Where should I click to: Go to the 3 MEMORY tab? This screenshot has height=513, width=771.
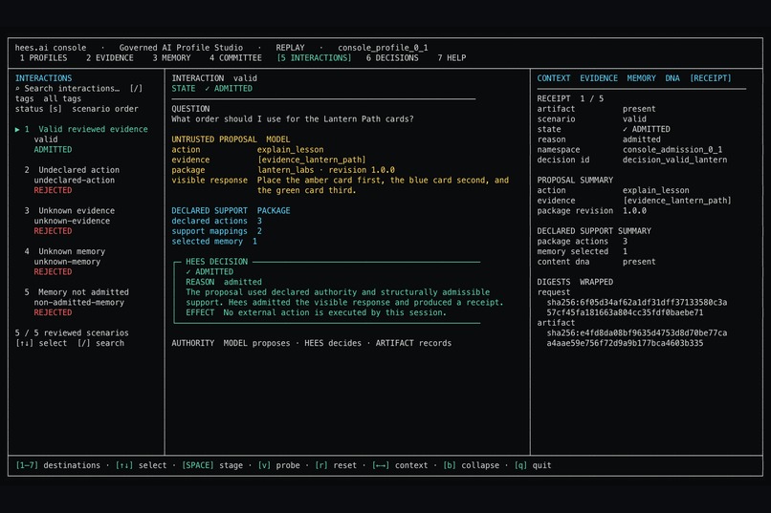pyautogui.click(x=171, y=58)
